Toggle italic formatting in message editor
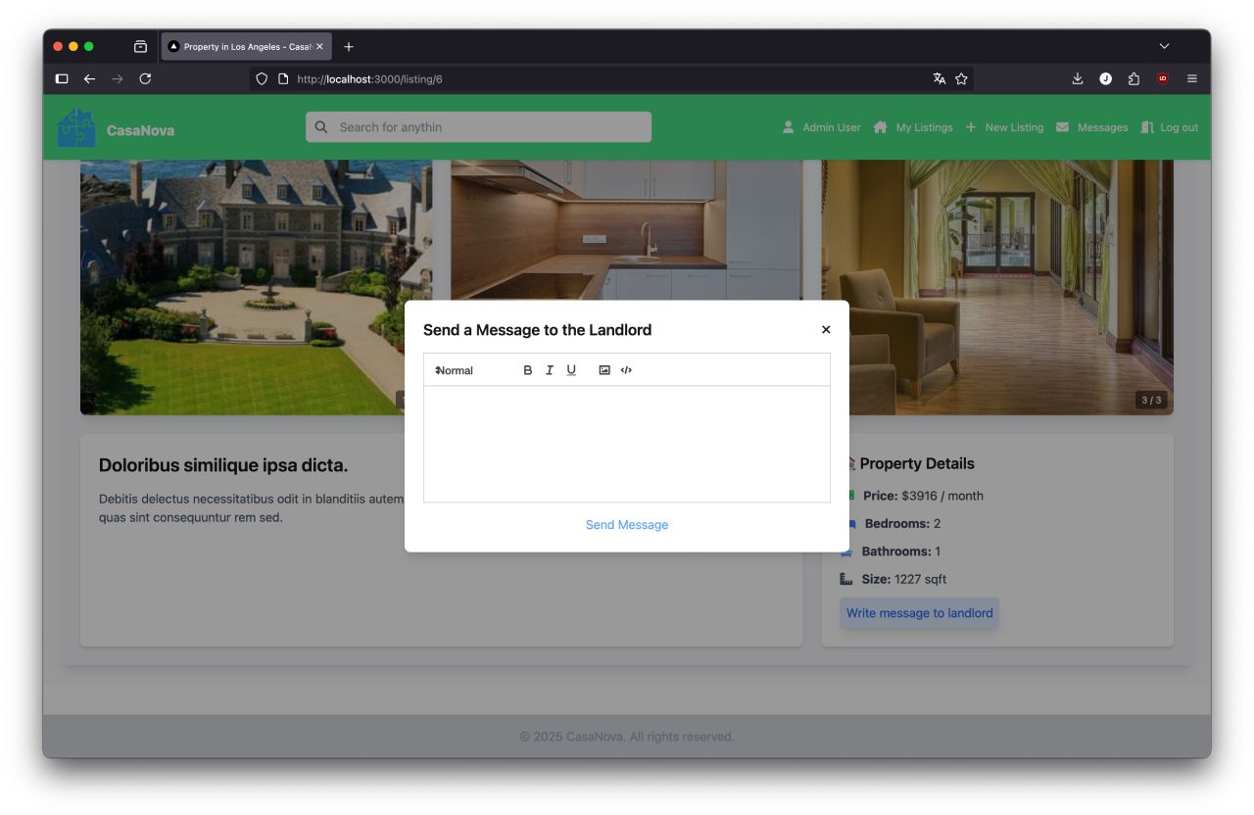This screenshot has width=1254, height=815. click(550, 370)
